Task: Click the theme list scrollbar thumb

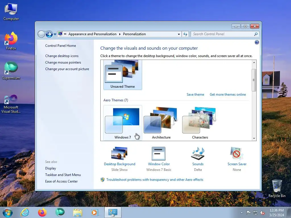Action: coord(254,80)
